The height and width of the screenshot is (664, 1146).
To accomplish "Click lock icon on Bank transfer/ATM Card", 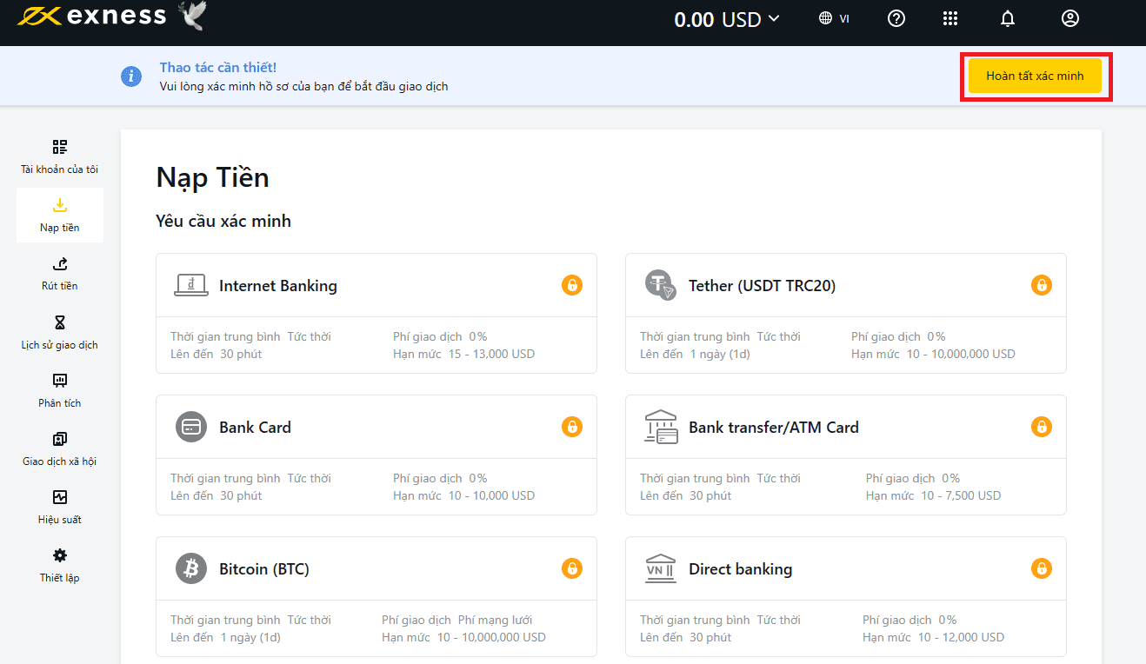I will (x=1042, y=426).
